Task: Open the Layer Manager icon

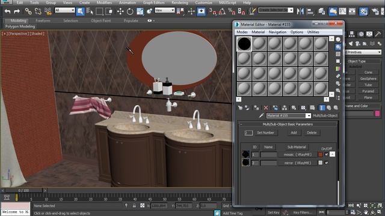Action: tap(322, 11)
